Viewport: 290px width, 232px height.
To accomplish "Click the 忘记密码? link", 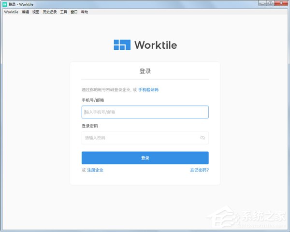I will pyautogui.click(x=199, y=170).
